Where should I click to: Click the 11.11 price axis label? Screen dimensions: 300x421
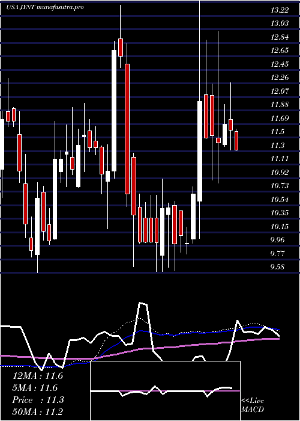280,159
